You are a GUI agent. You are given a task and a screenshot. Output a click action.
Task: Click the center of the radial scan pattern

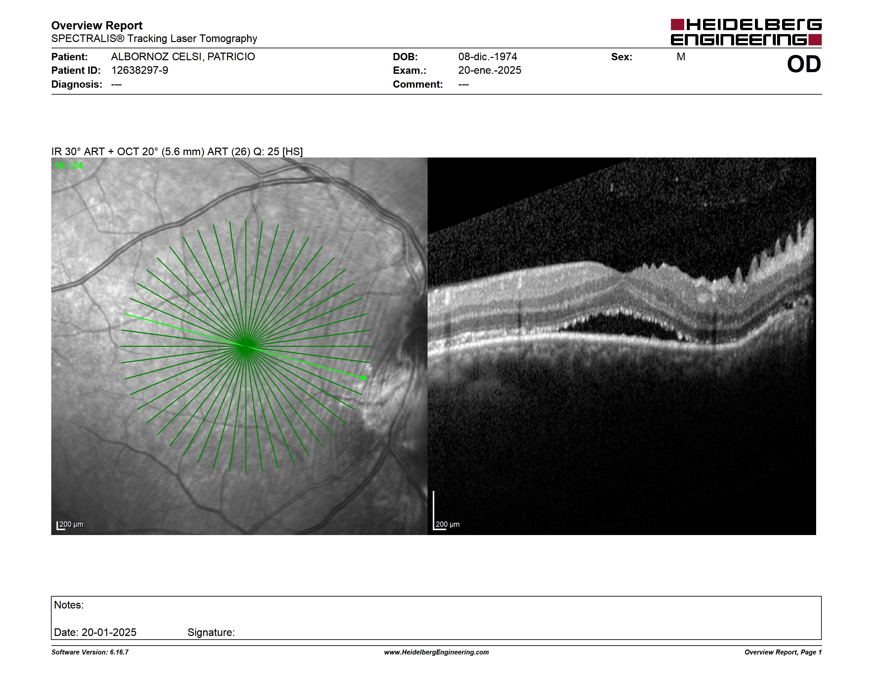(246, 346)
